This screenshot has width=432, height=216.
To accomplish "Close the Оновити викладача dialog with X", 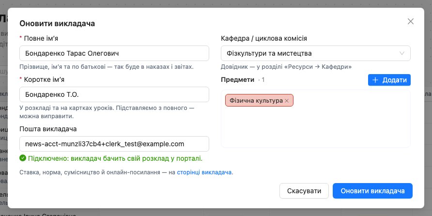I will point(411,21).
